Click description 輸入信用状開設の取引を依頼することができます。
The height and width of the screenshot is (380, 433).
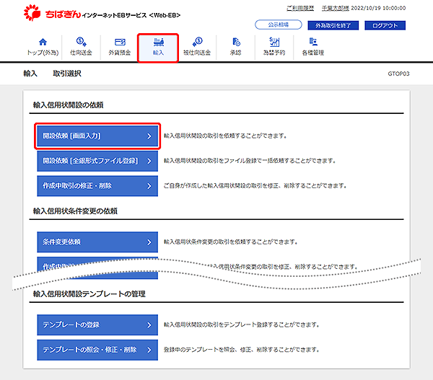pyautogui.click(x=225, y=136)
